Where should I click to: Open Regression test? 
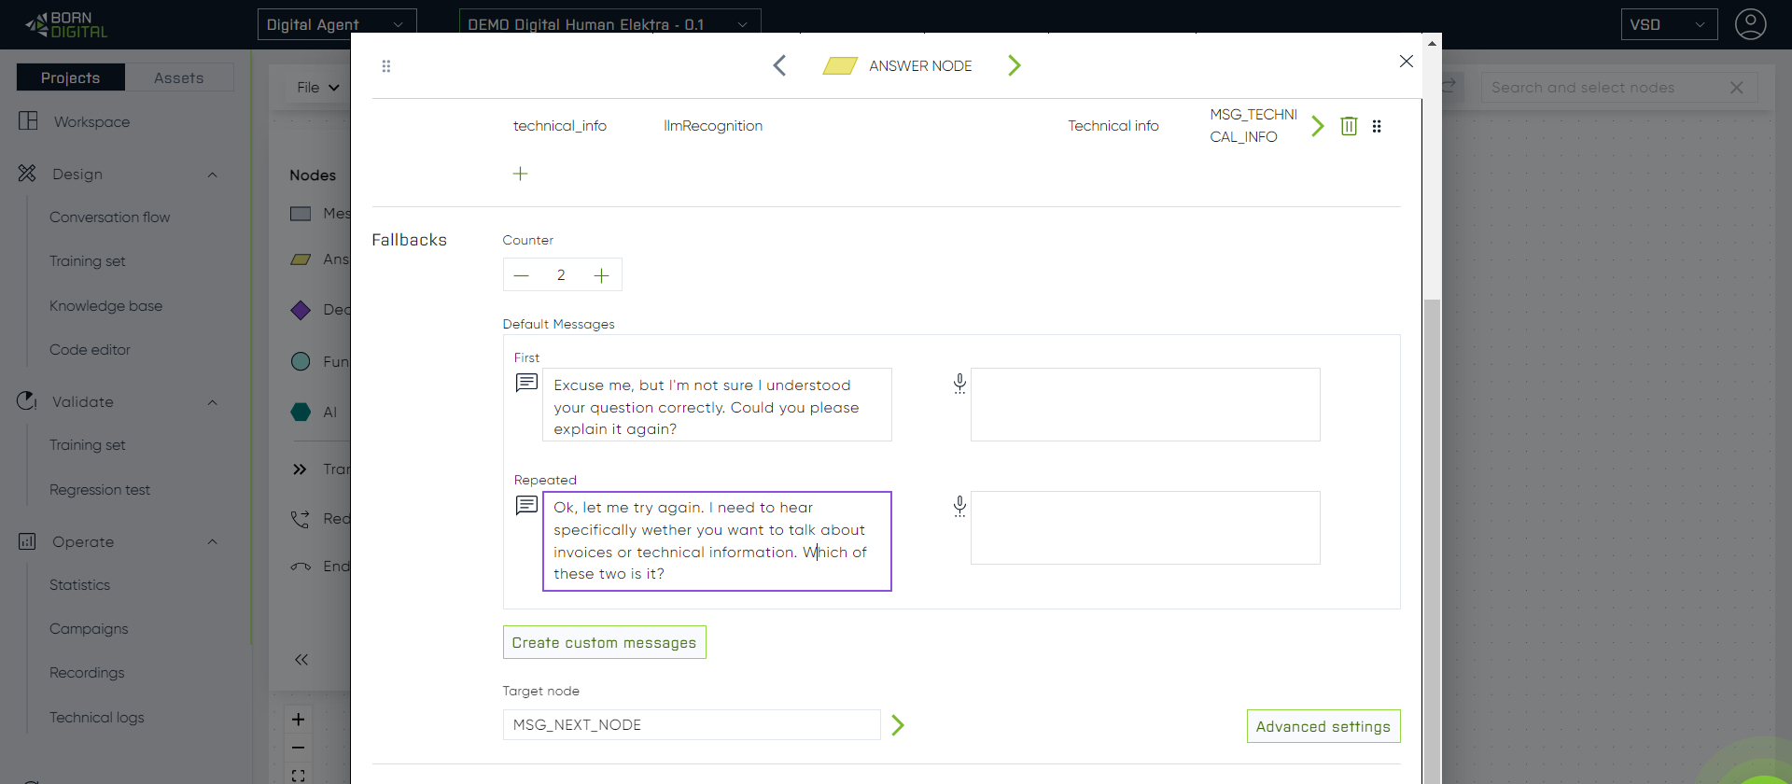click(x=99, y=490)
